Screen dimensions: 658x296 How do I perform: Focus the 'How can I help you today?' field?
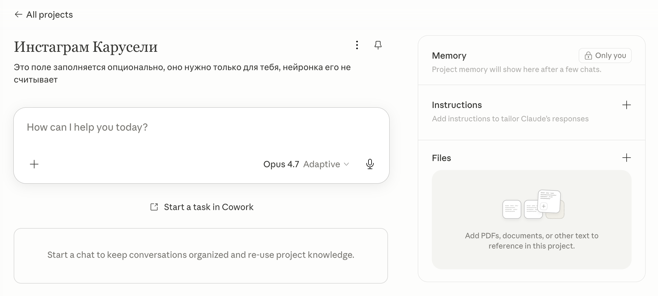201,128
